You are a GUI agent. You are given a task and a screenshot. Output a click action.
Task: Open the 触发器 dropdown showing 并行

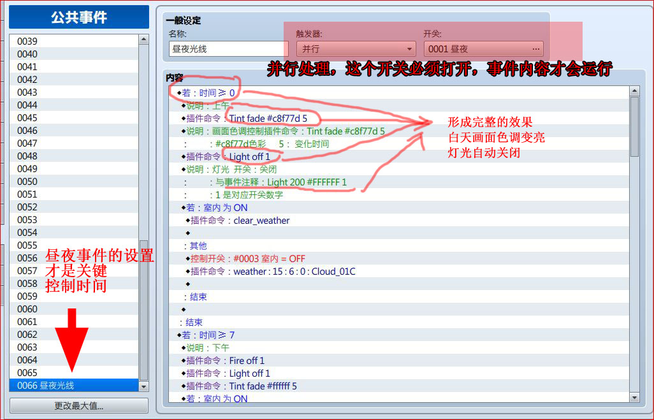[x=356, y=49]
